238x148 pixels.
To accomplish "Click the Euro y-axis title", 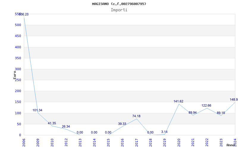I will pyautogui.click(x=15, y=75).
